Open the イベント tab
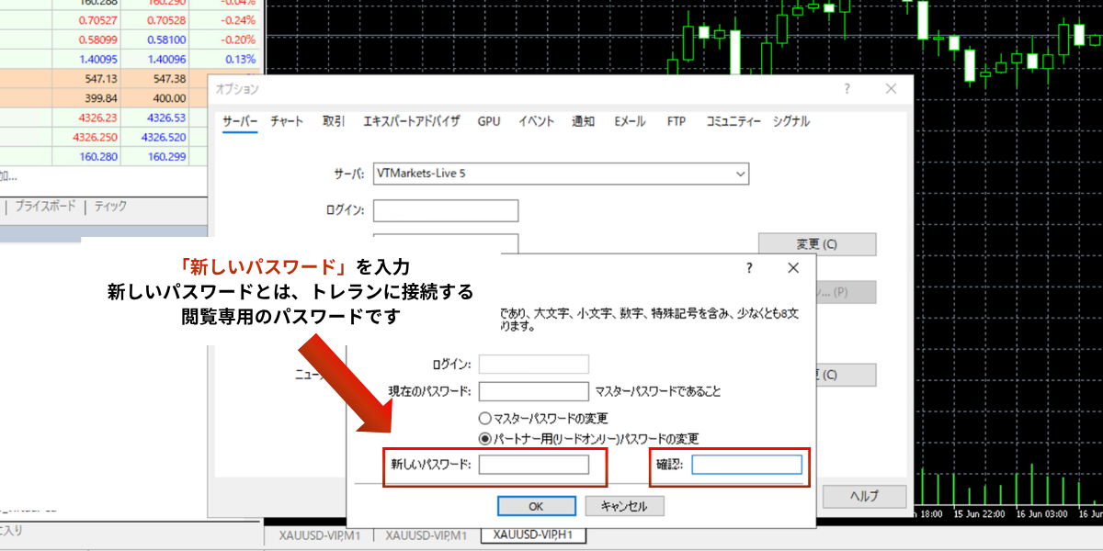This screenshot has height=551, width=1103. pos(536,121)
